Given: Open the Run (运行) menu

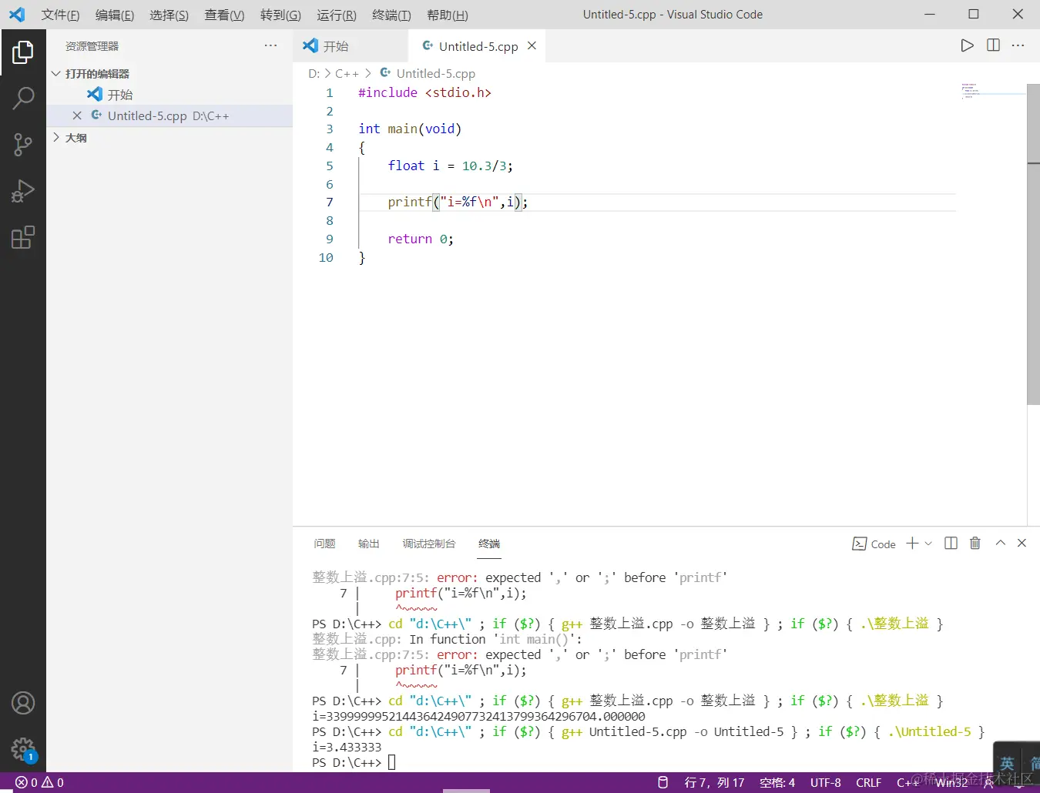Looking at the screenshot, I should tap(337, 15).
